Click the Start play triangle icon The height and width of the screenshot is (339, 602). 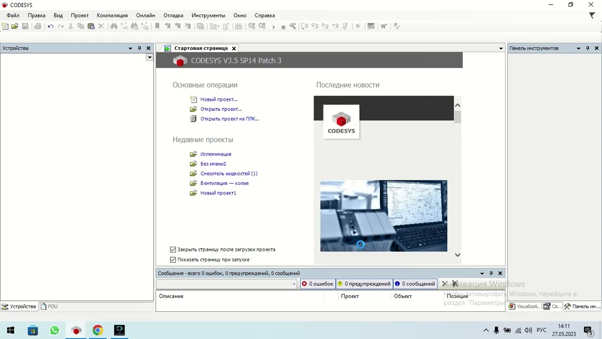[x=273, y=27]
